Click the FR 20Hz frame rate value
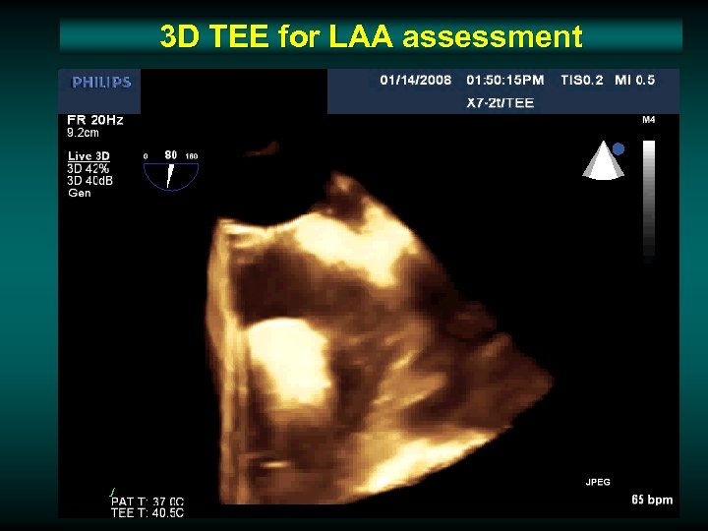708x531 pixels. [94, 120]
